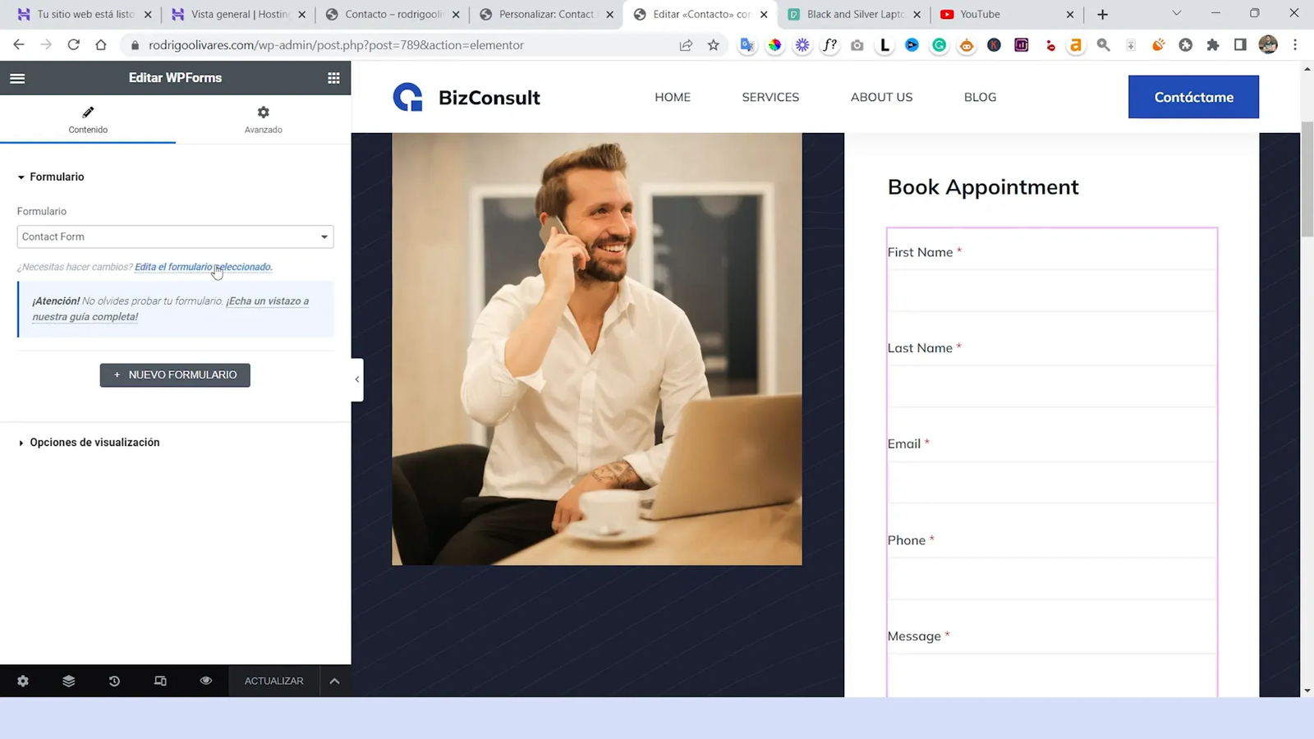Viewport: 1314px width, 739px height.
Task: Open the Edita el formulario seleccionado link
Action: click(203, 267)
